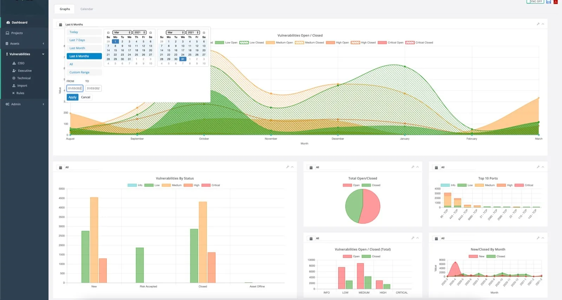Open wrench settings on the Top 10 Ports panel

538,167
